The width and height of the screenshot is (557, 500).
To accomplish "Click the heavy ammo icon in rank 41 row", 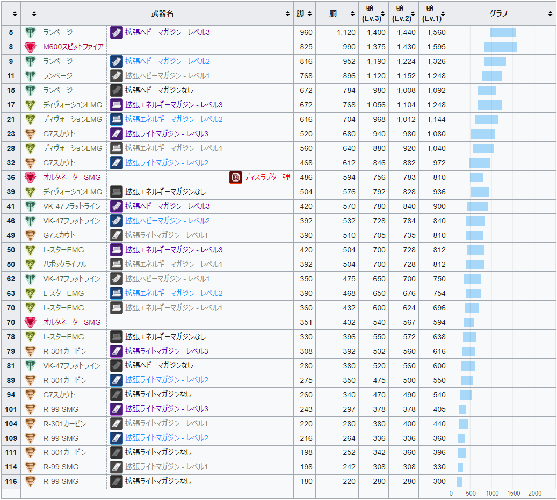I will tap(30, 206).
